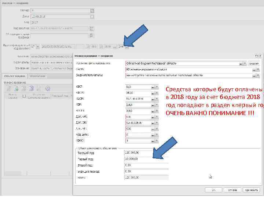
Task: Clear the Доп. ФК field
Action: [x=157, y=117]
